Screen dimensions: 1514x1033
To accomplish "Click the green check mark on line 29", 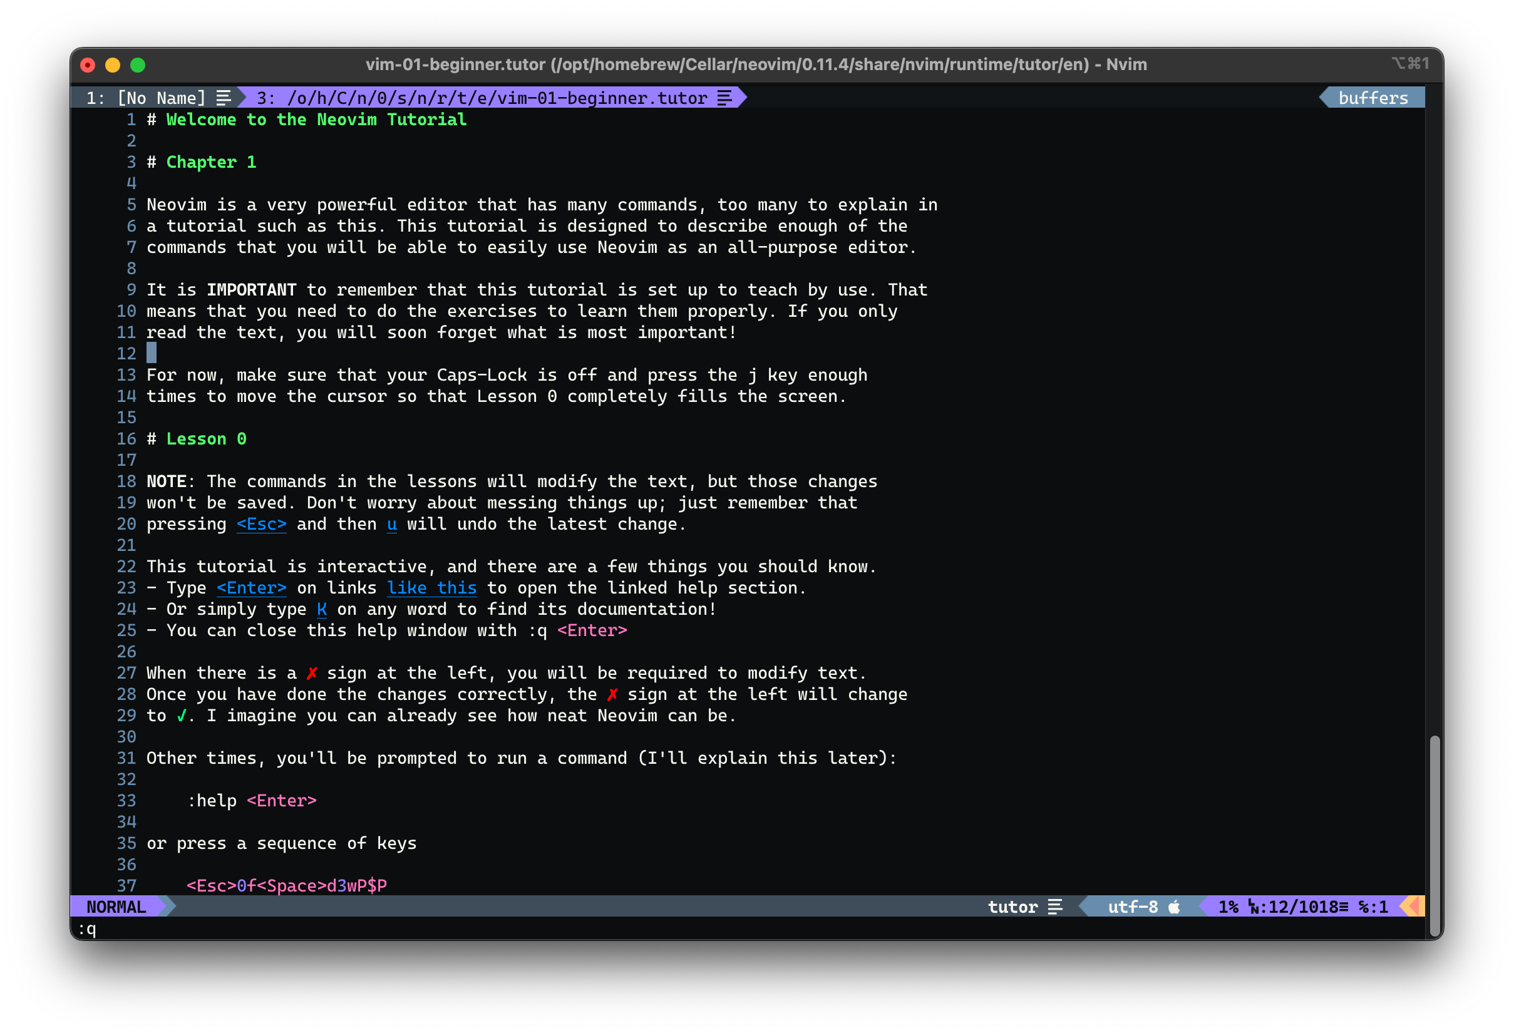I will [182, 716].
